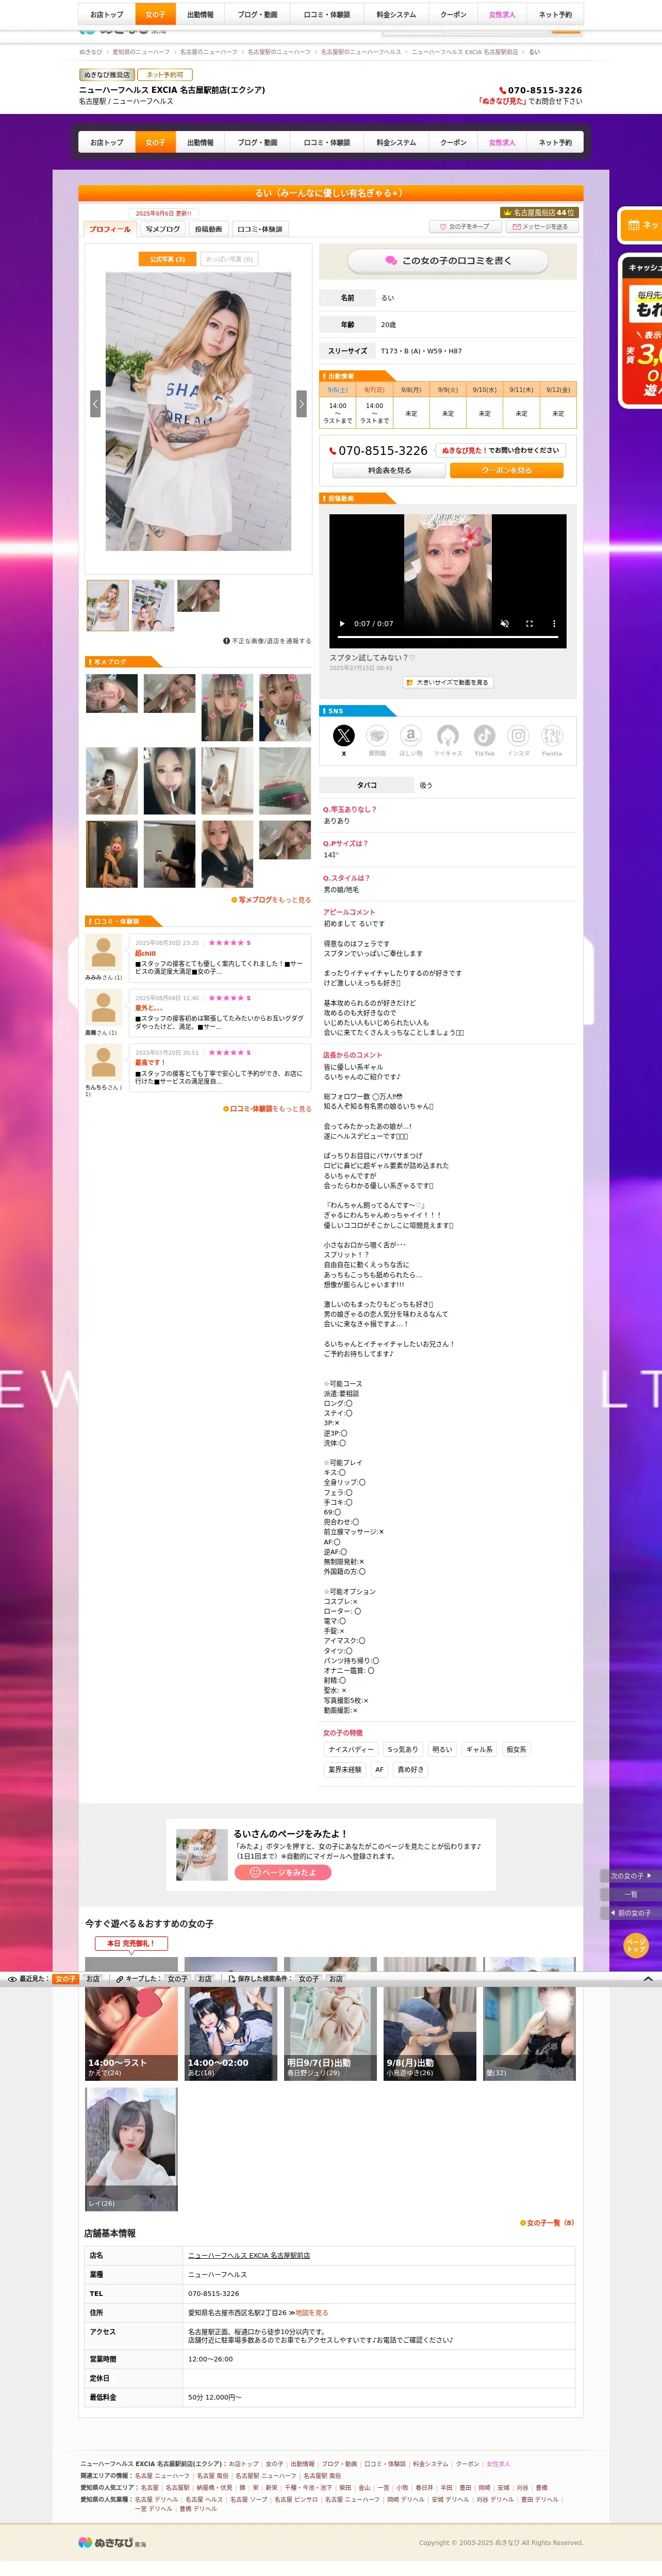Open recommended girl card レイ(26)
This screenshot has height=2576, width=662.
[x=131, y=2150]
